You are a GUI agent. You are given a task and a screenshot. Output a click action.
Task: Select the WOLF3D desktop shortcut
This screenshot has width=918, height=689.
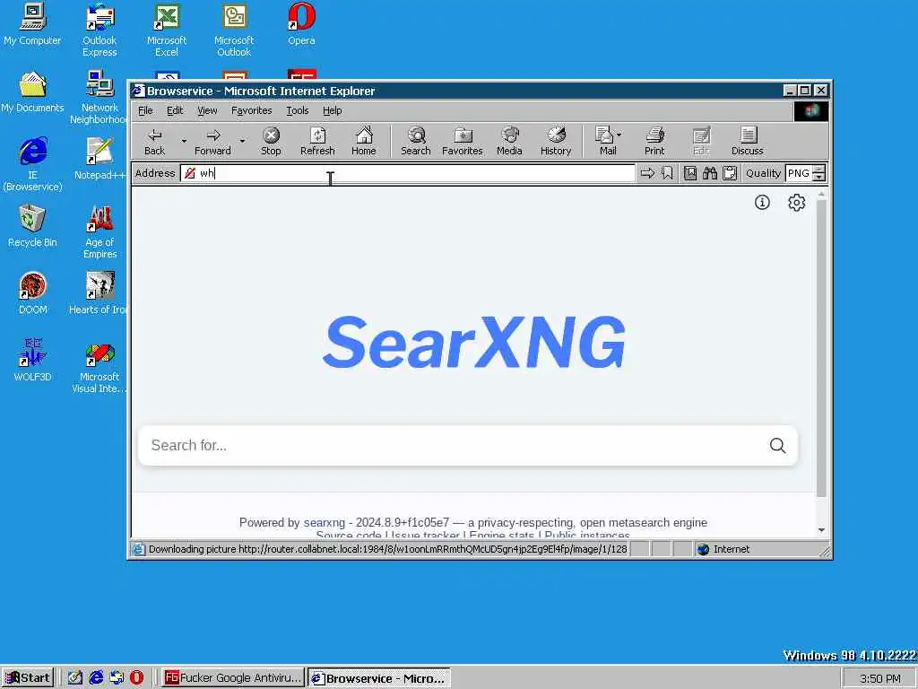tap(32, 362)
